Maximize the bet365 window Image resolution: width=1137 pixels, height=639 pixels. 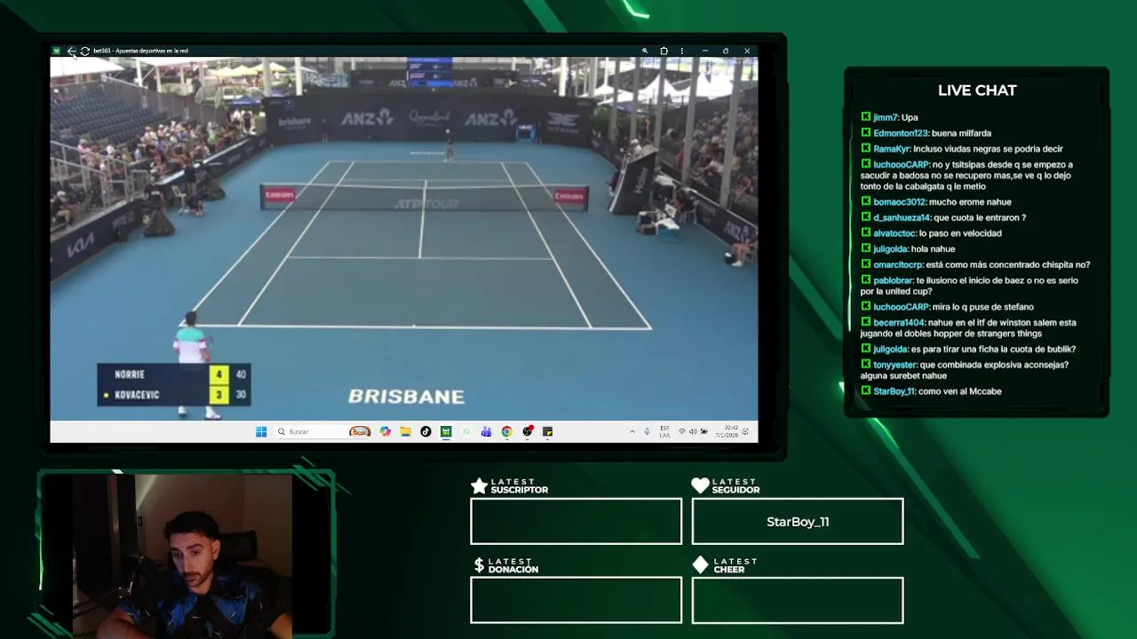pyautogui.click(x=726, y=51)
